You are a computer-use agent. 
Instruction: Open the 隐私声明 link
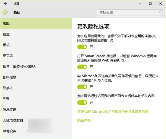coord(84,120)
